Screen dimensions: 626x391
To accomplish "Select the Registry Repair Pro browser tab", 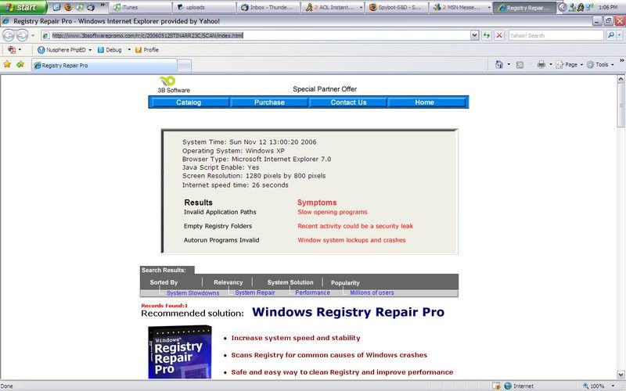I will pos(104,66).
